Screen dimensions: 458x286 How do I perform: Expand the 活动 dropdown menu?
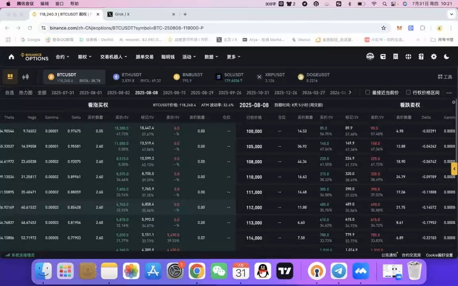click(x=189, y=57)
